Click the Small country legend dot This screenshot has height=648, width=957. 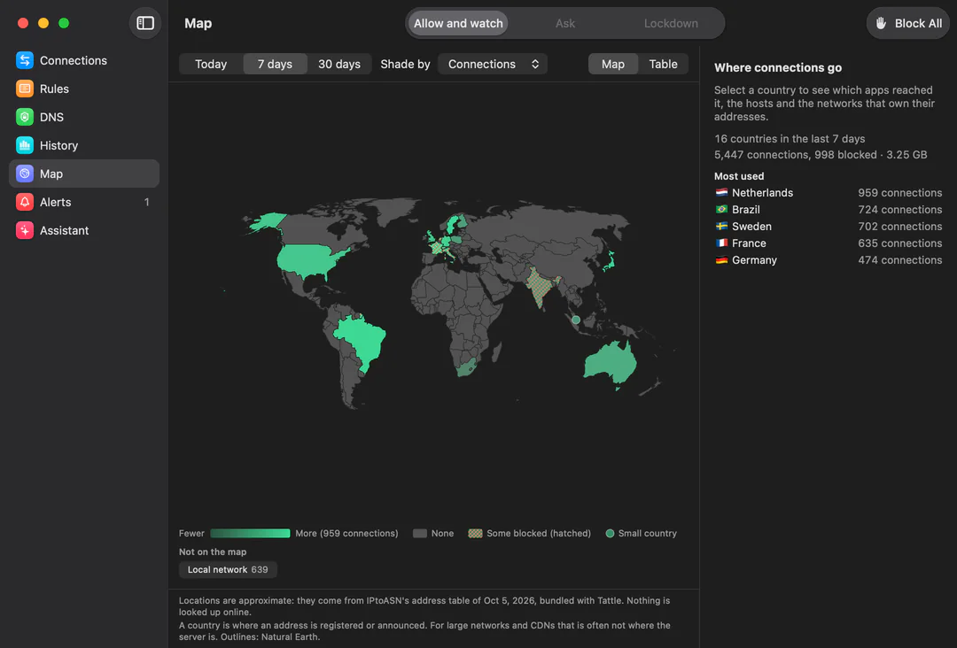(609, 534)
